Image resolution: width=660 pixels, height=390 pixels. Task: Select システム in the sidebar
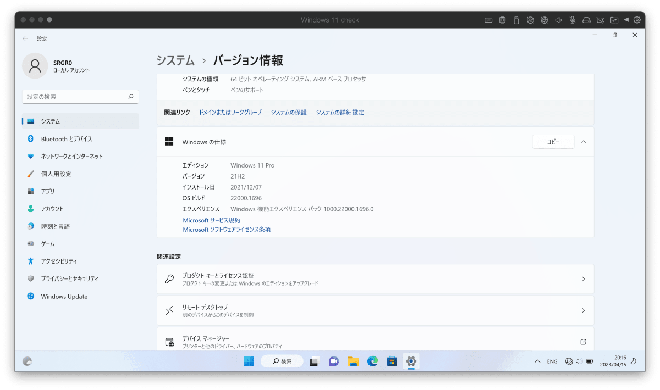tap(80, 121)
